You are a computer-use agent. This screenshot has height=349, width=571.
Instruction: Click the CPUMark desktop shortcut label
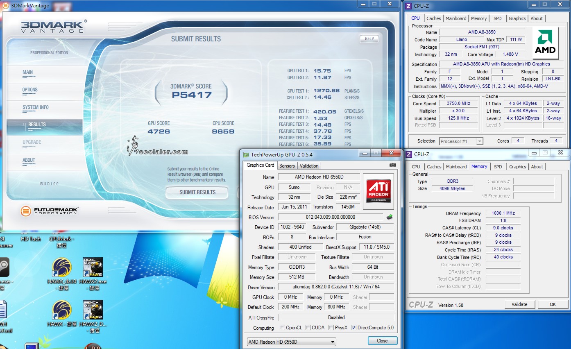[x=61, y=242]
